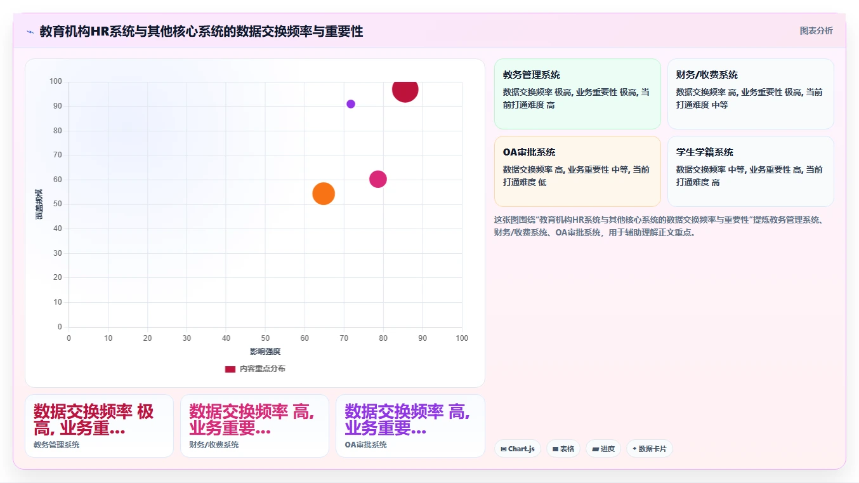Select the pink 财务/收费系统 summary card
Viewport: 859px width, 483px height.
click(x=254, y=426)
